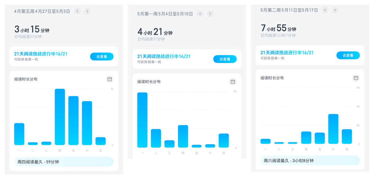The height and width of the screenshot is (179, 374).
Task: Select Tuesday bar in 4月第五周 chart
Action: (33, 143)
